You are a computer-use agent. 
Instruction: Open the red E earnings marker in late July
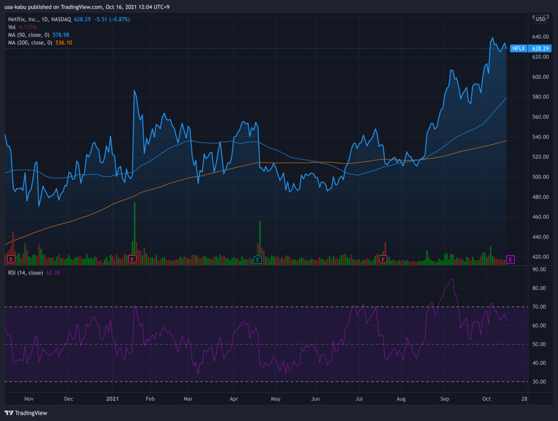pos(383,259)
